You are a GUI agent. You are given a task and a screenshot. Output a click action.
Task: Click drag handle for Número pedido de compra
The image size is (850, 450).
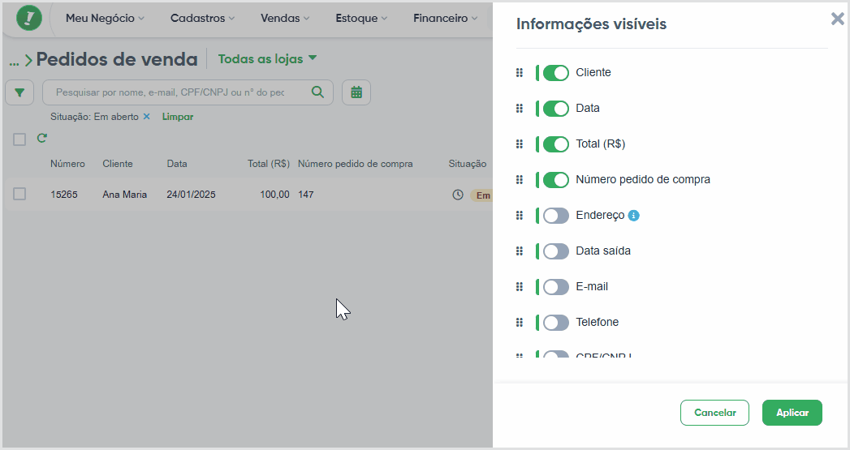tap(520, 180)
